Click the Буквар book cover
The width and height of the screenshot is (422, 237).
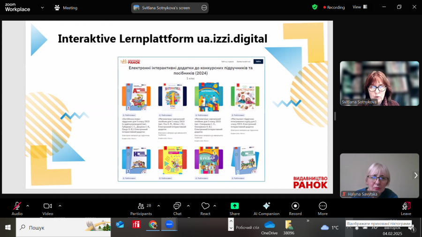[x=209, y=160]
